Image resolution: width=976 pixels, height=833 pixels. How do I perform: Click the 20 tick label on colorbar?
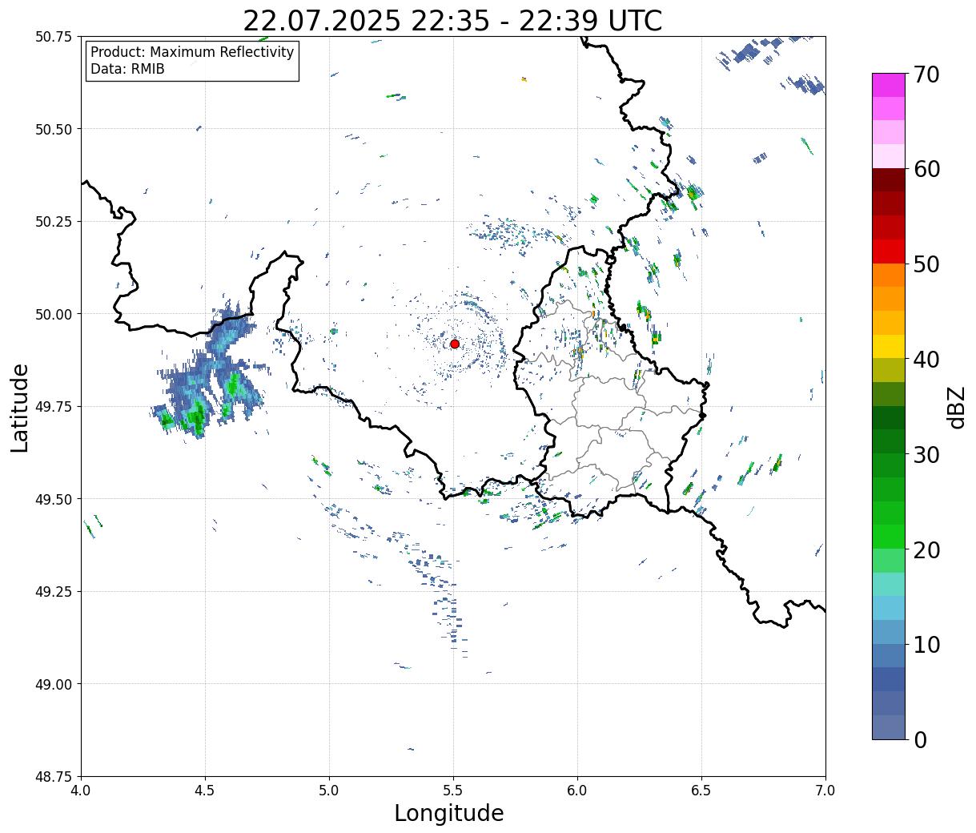[x=926, y=549]
